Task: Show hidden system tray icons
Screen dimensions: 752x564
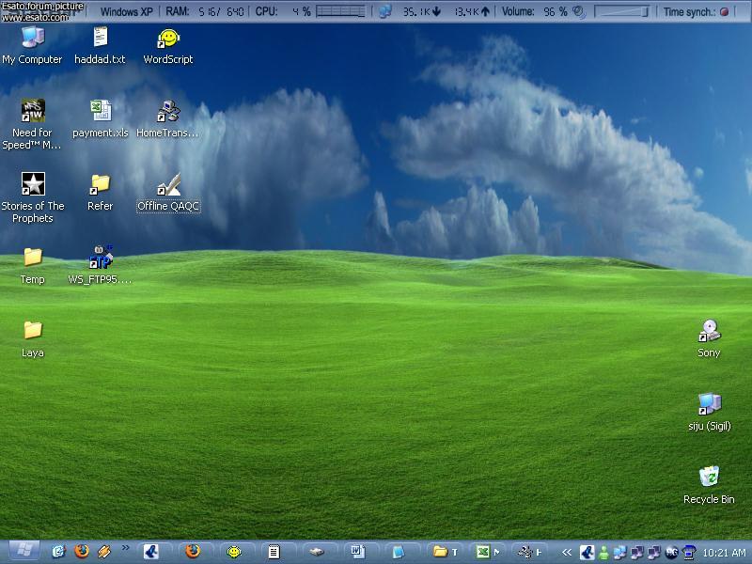Action: tap(567, 553)
